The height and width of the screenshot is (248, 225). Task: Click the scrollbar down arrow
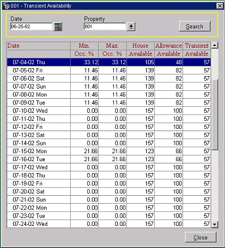coord(215,225)
